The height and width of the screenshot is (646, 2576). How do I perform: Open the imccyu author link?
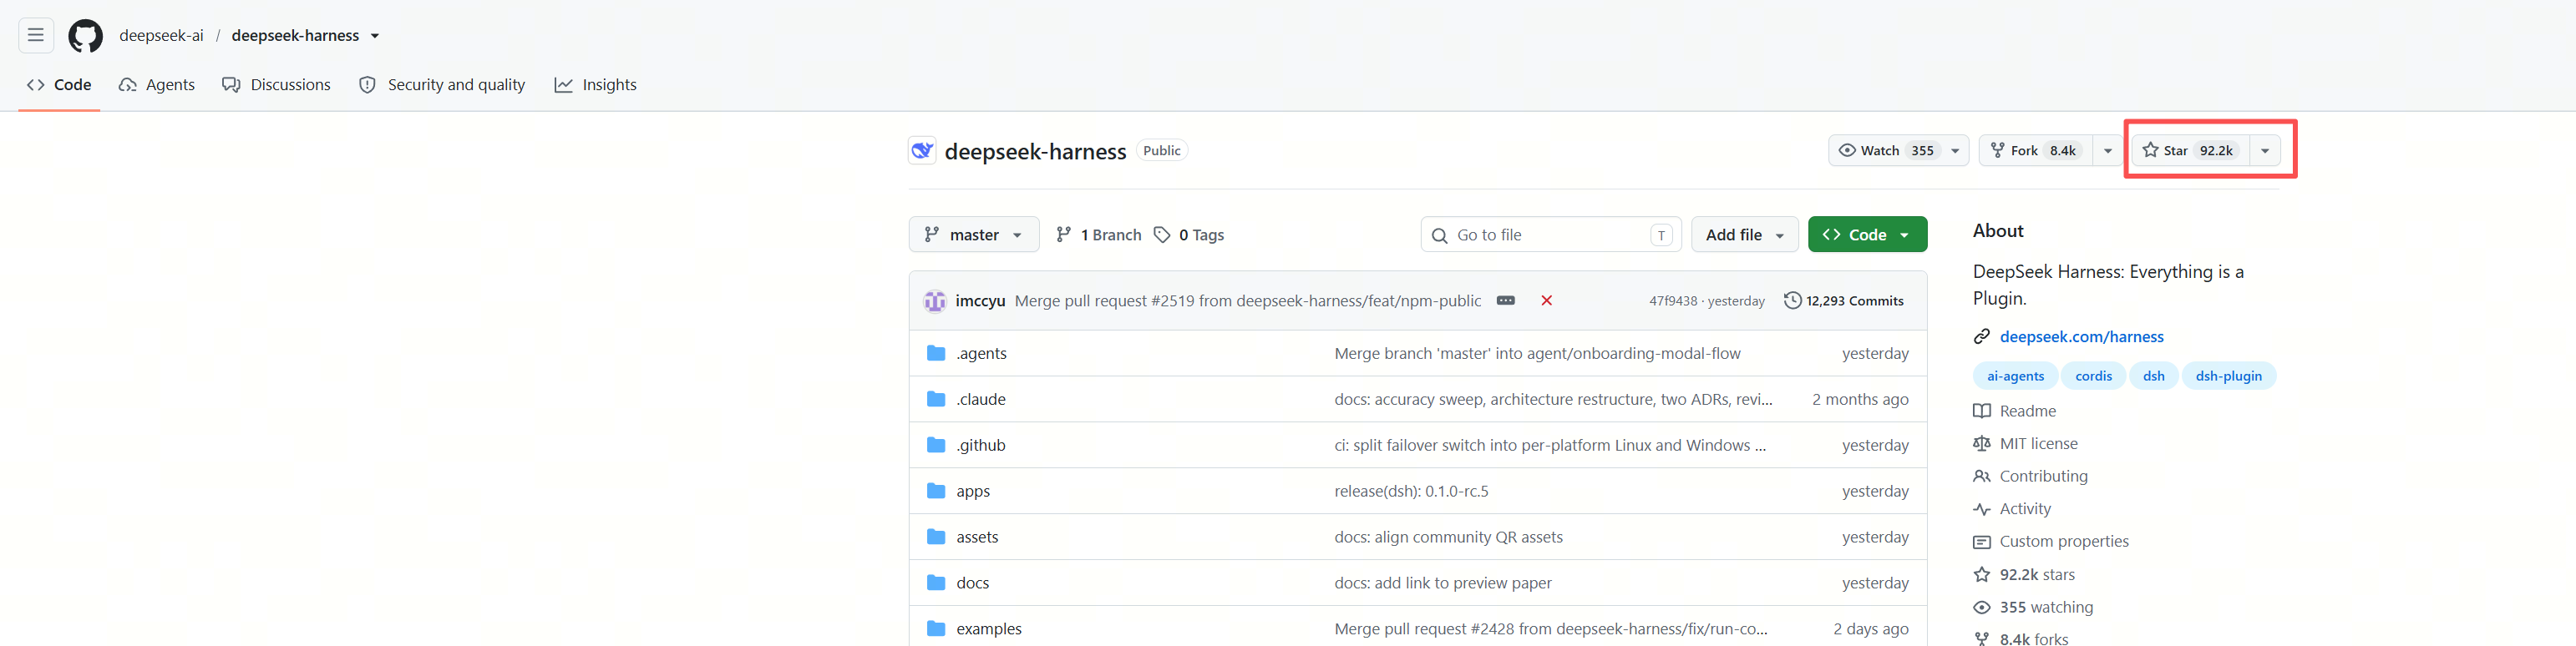(x=980, y=300)
